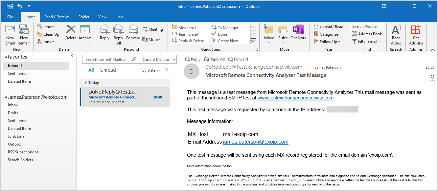Open the By Date sort dropdown

click(x=151, y=70)
